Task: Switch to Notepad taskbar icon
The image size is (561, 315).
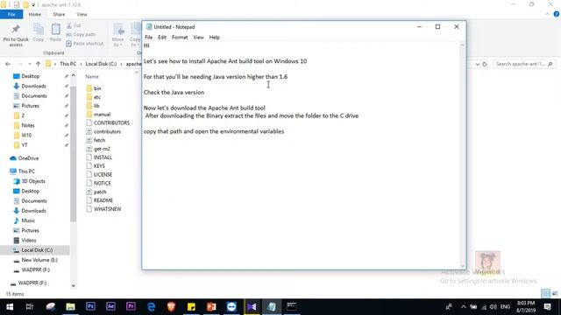Action: (x=272, y=306)
